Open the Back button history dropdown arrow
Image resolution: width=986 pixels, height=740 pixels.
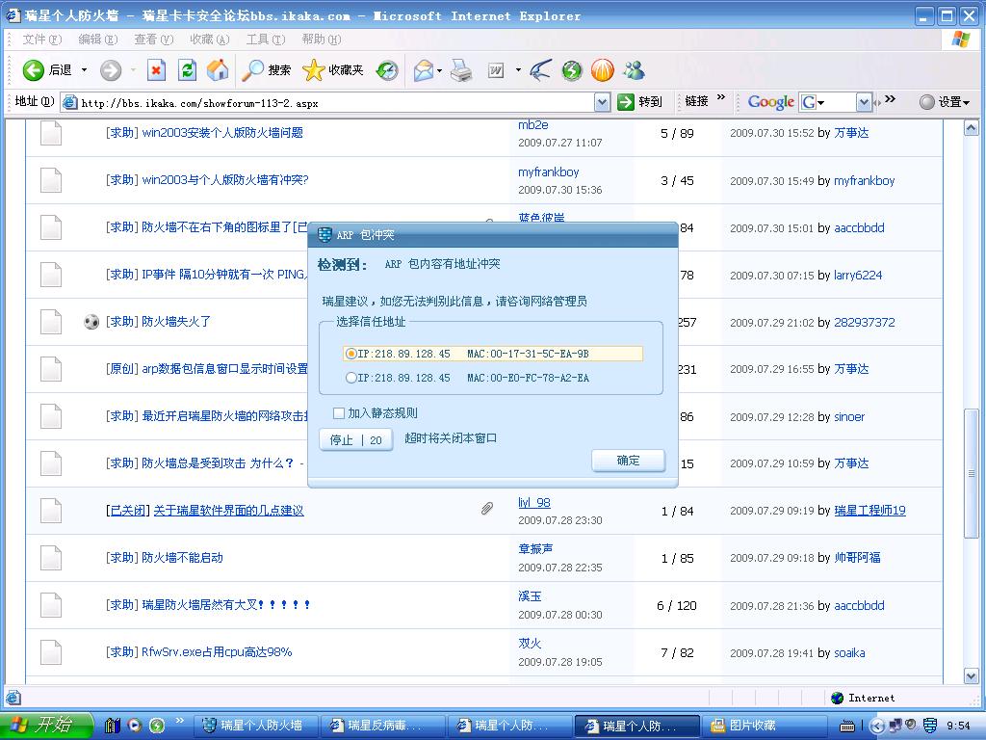85,69
